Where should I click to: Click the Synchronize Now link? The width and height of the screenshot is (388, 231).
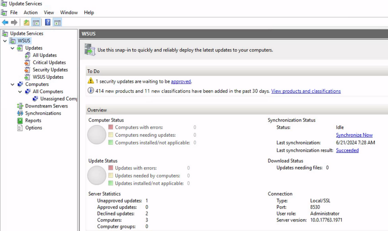(354, 135)
